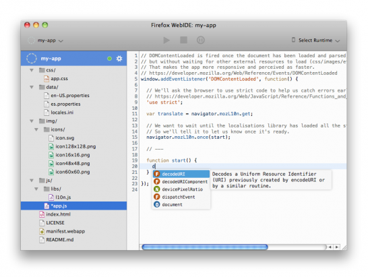Click the green status dot beside my-app

[109, 59]
